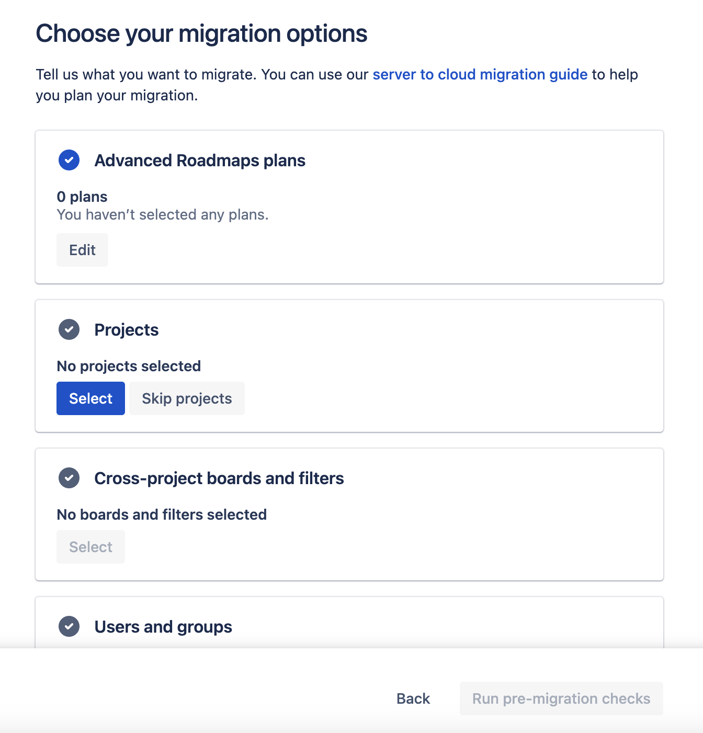Click the You haven't selected any plans message
This screenshot has width=703, height=733.
coord(163,215)
